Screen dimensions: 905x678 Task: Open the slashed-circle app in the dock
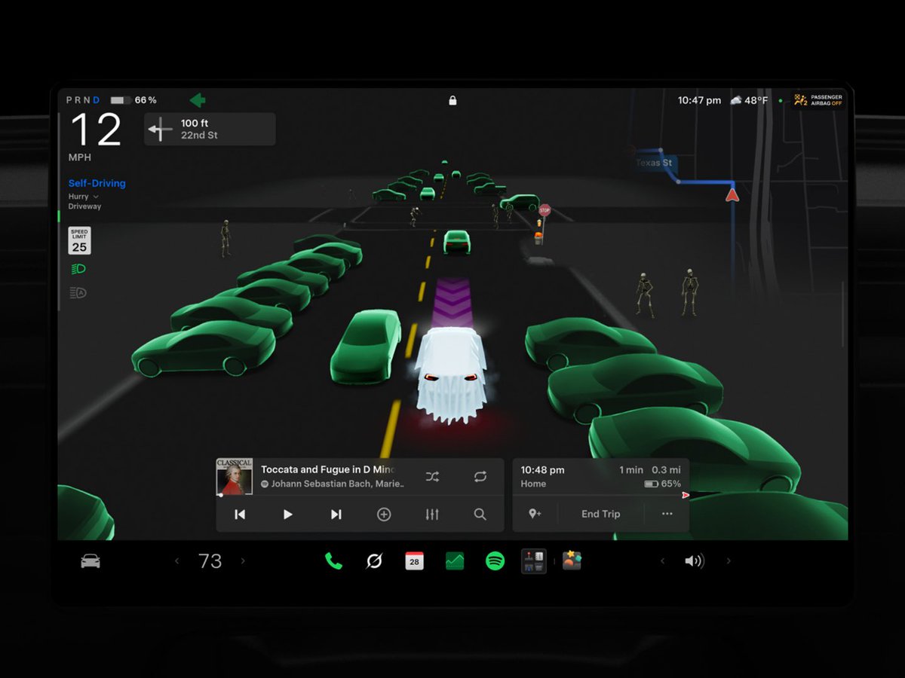pos(374,561)
